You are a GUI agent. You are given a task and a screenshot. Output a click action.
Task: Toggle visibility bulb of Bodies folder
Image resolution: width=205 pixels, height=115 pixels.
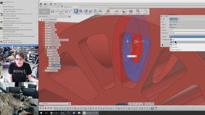[x=48, y=53]
